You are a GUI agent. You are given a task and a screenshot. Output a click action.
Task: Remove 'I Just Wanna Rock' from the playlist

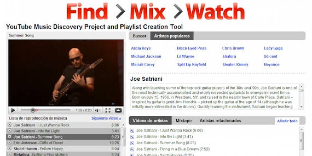(10, 125)
